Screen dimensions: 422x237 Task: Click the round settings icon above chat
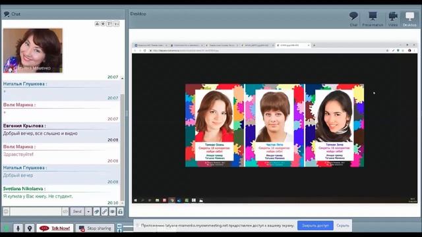pyautogui.click(x=103, y=24)
